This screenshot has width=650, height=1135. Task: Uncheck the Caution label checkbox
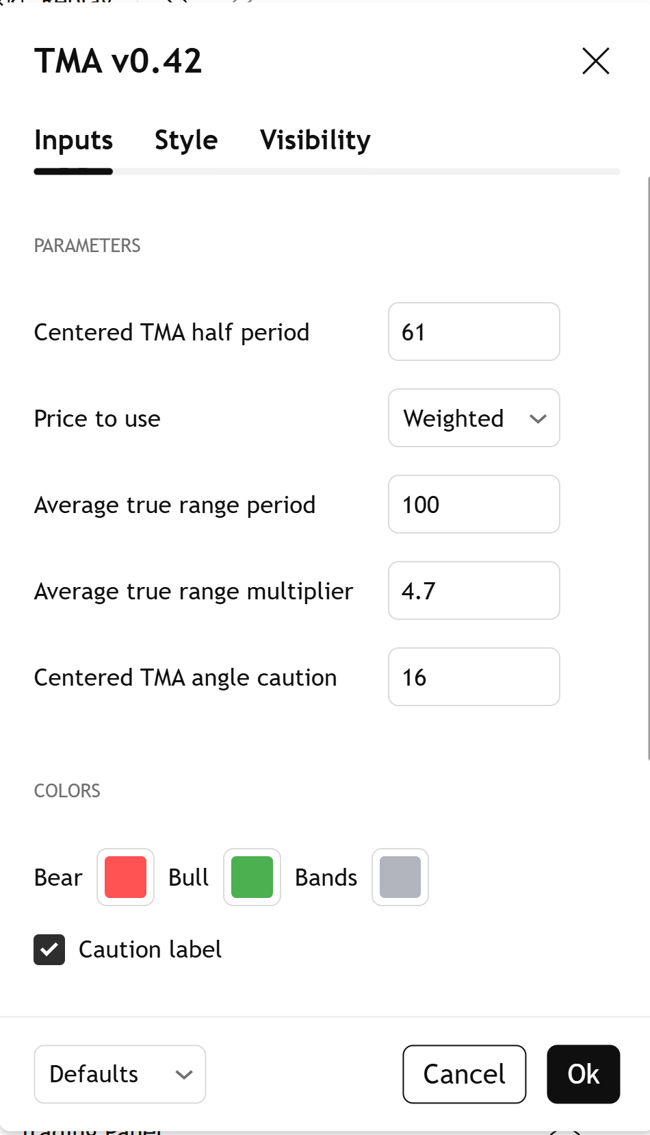coord(49,950)
